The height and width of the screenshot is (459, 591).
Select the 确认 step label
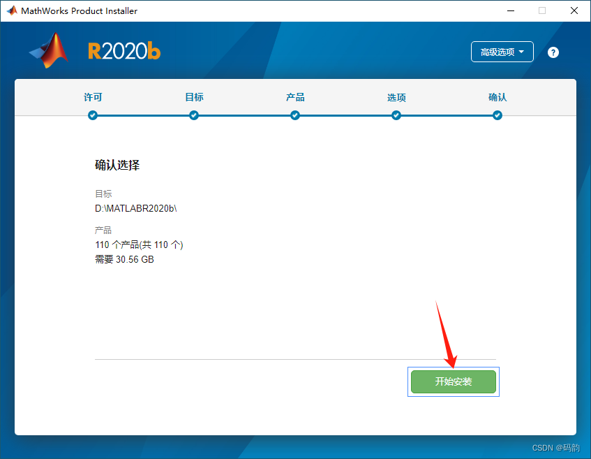(498, 98)
